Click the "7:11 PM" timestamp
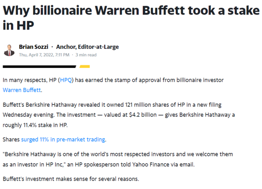Image resolution: width=262 pixels, height=189 pixels. [62, 55]
